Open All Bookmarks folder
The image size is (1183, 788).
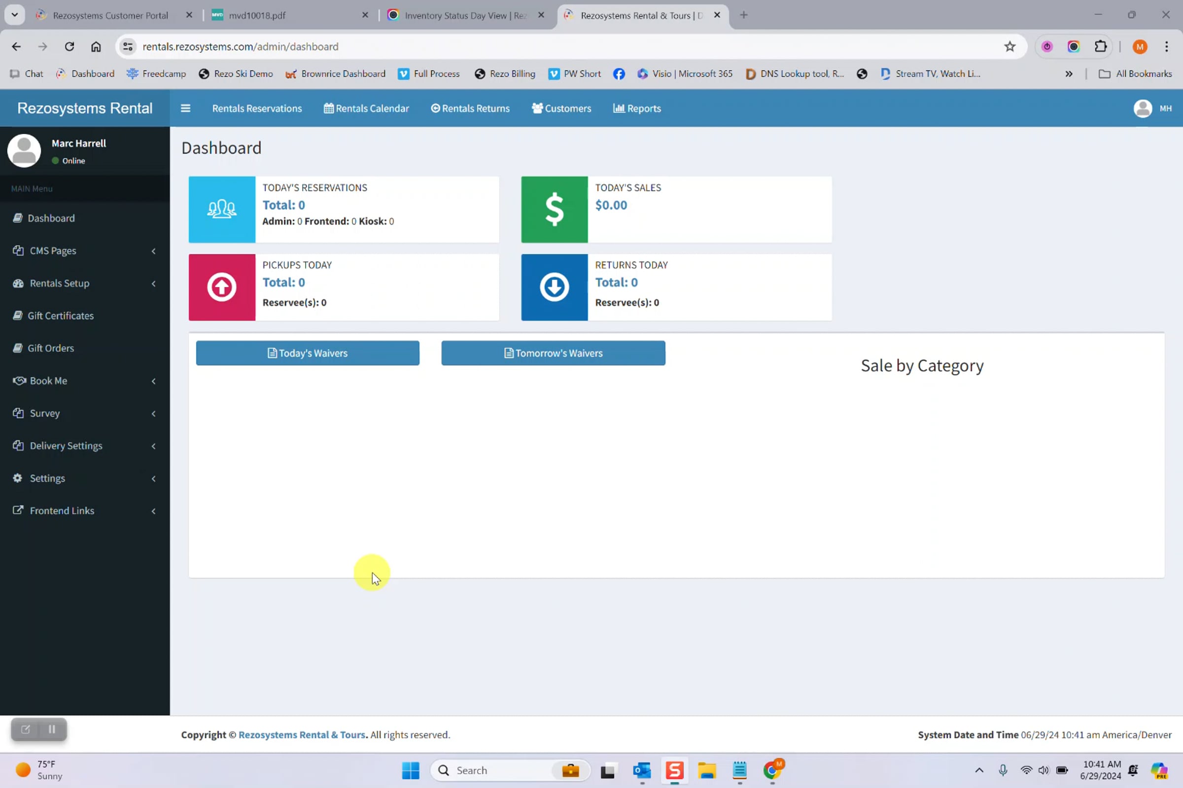(1135, 74)
